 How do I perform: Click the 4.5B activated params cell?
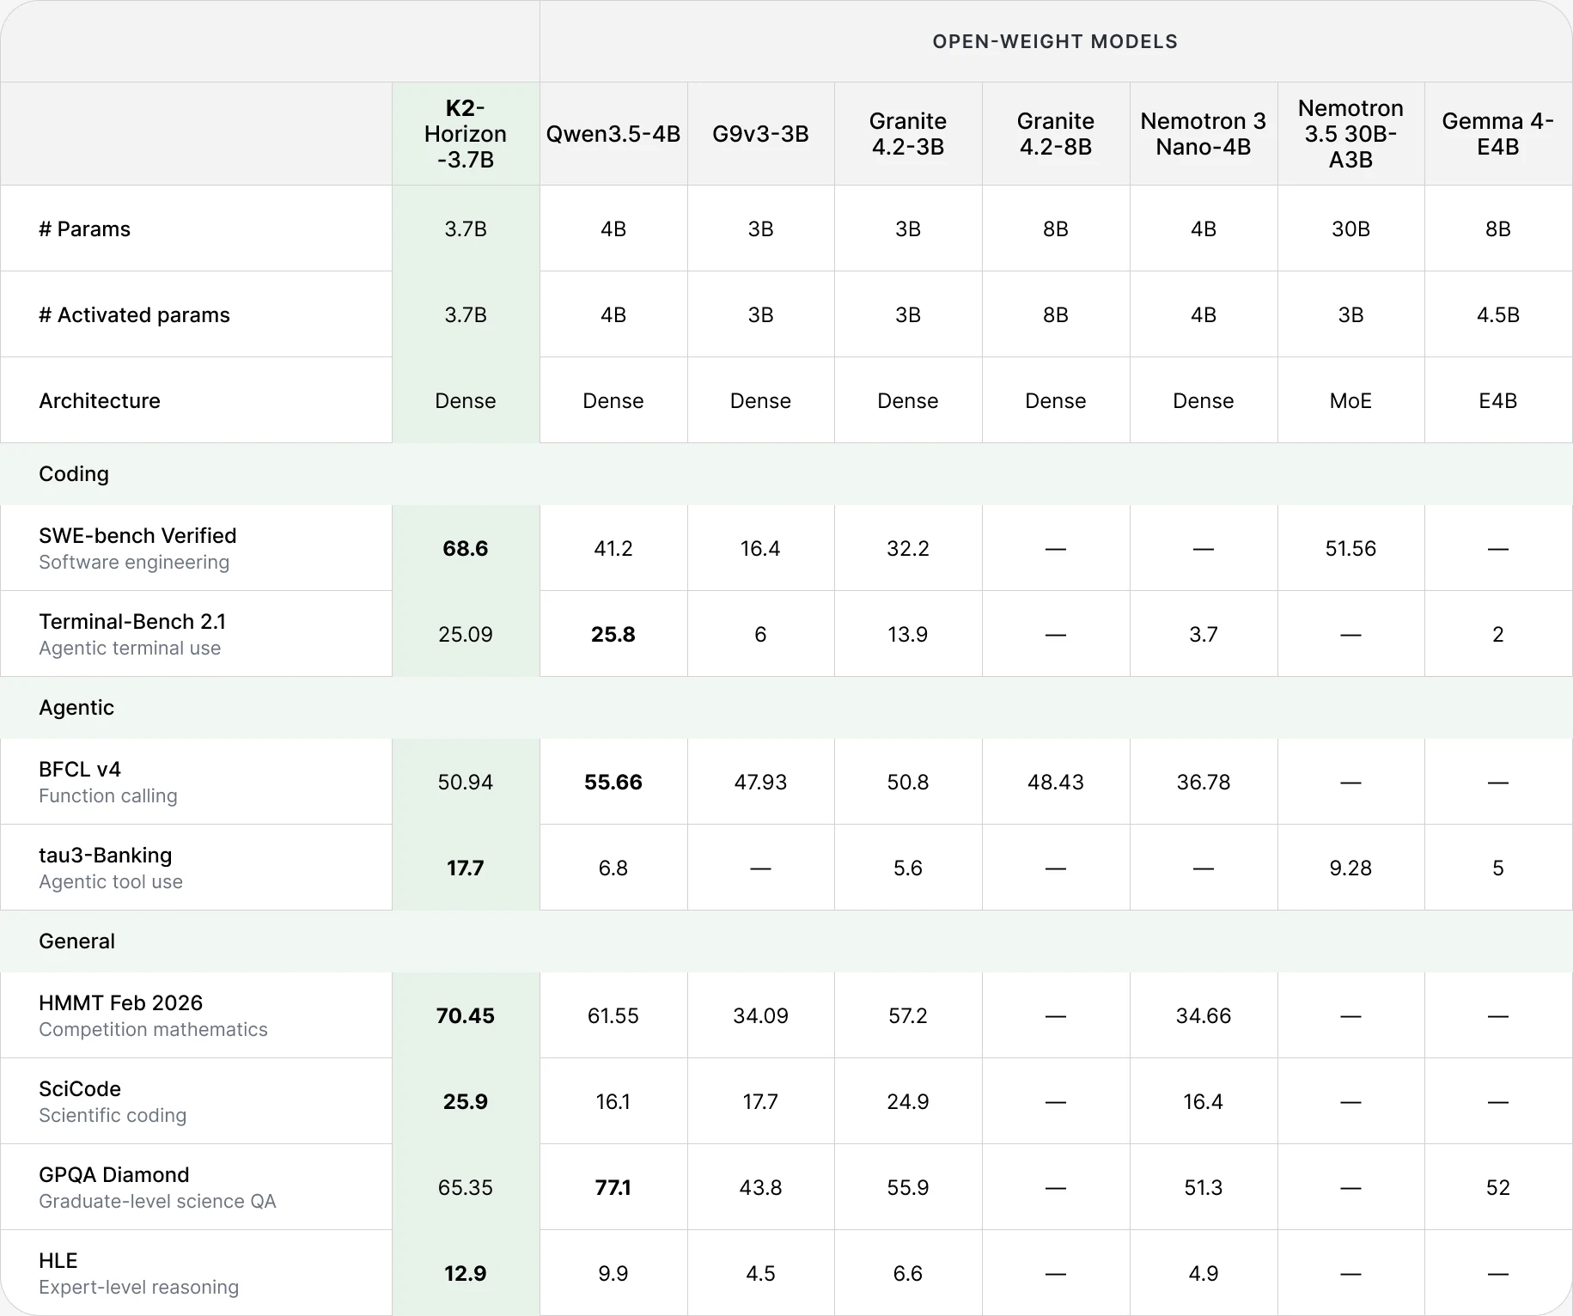coord(1498,315)
